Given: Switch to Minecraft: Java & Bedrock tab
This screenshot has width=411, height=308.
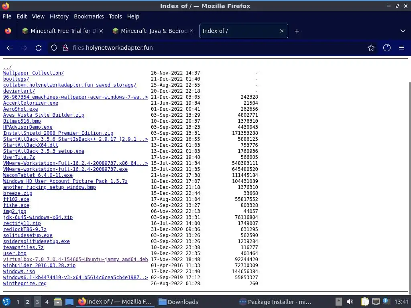Looking at the screenshot, I should pyautogui.click(x=153, y=31).
